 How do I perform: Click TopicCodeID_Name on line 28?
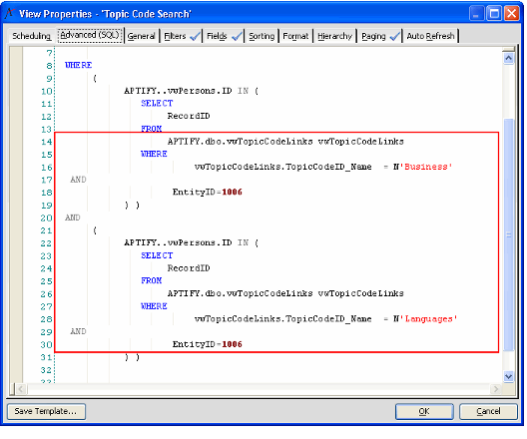coord(328,318)
